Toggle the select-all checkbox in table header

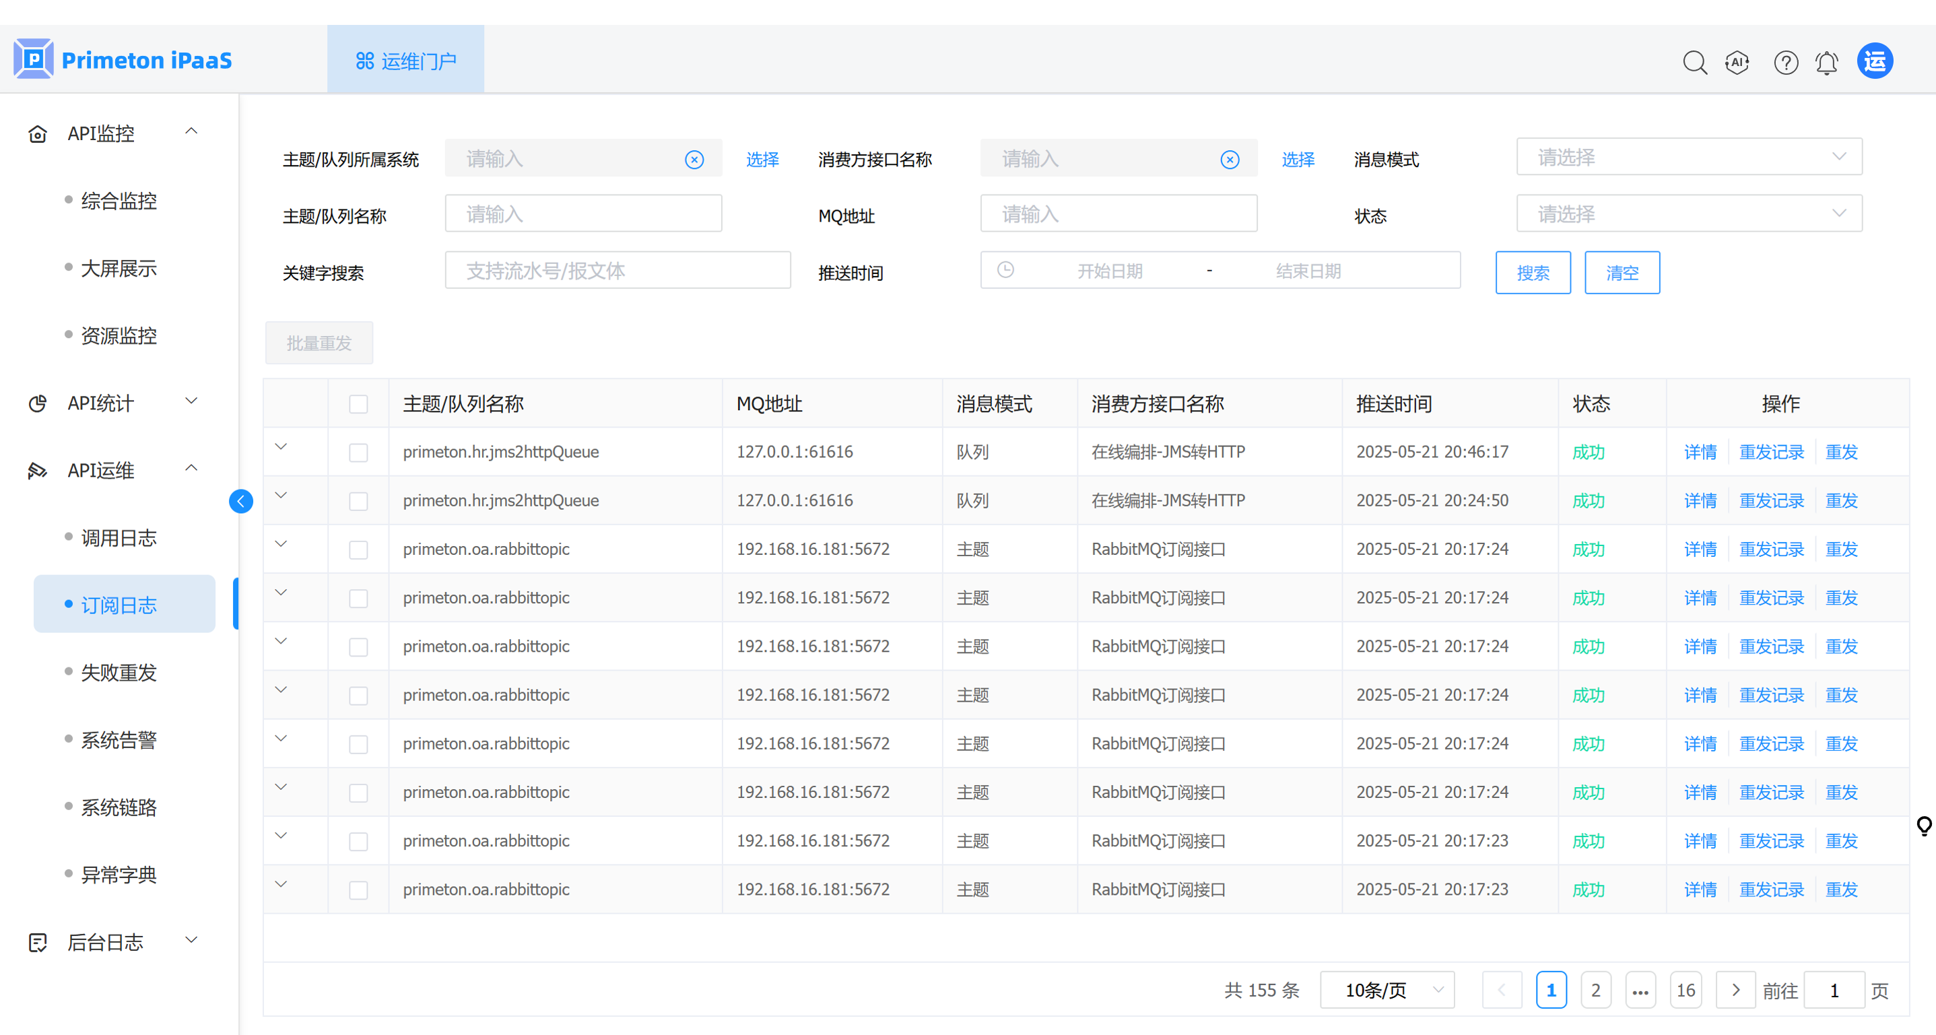358,403
